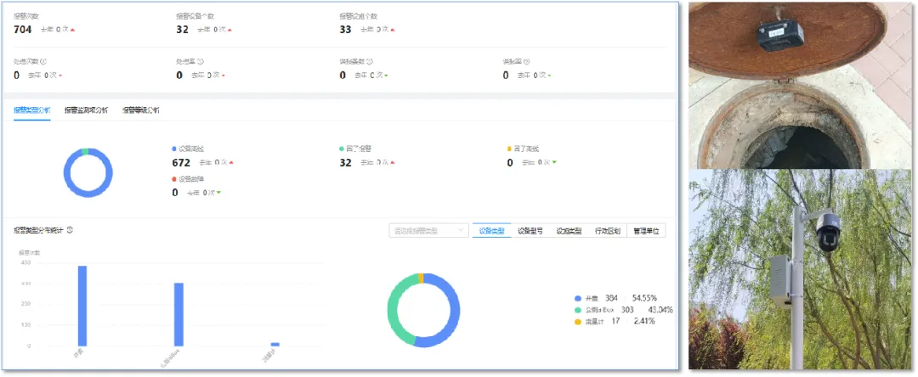Click the red 设备故障 legend dot

pyautogui.click(x=174, y=179)
